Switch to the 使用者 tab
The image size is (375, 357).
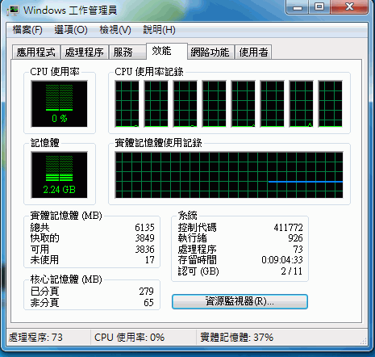[253, 52]
